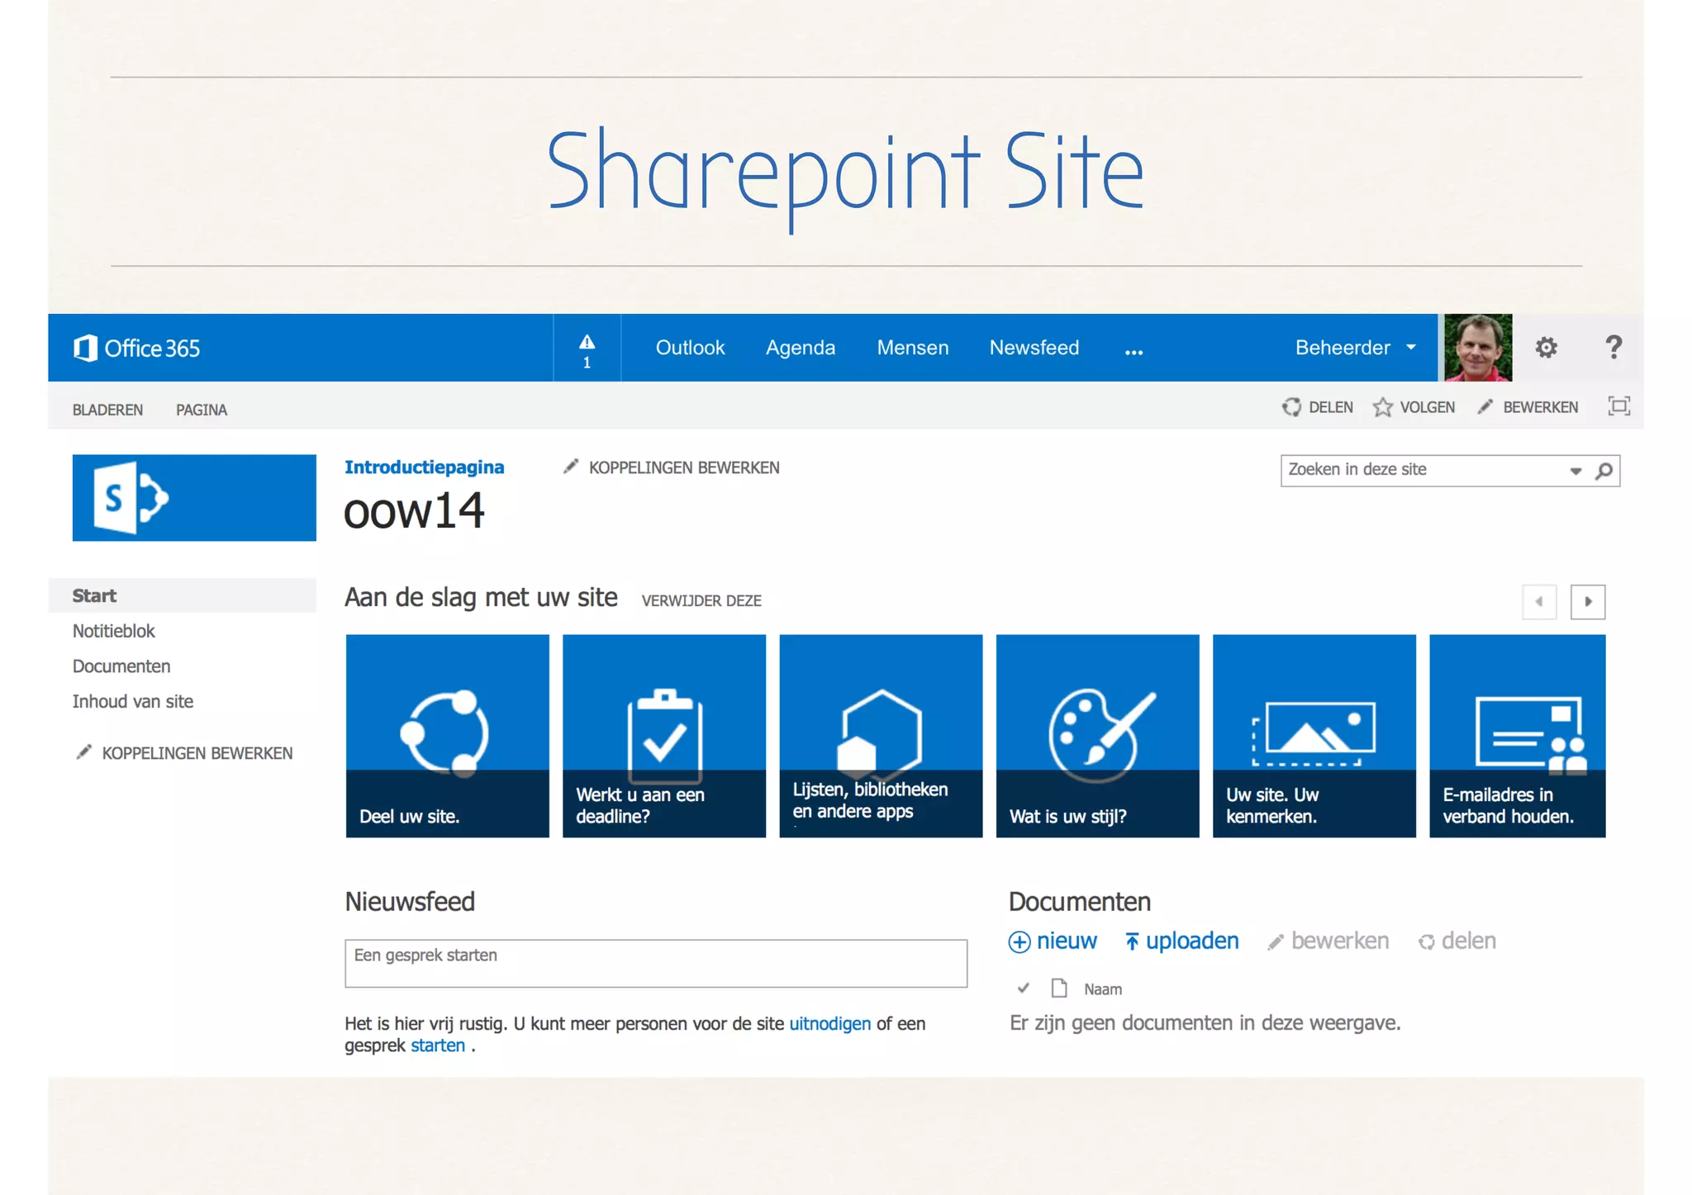The width and height of the screenshot is (1692, 1195).
Task: Open the 'Lijsten, bibliotheken en andere apps' tile
Action: (x=881, y=736)
